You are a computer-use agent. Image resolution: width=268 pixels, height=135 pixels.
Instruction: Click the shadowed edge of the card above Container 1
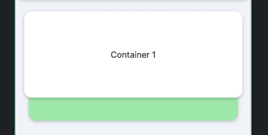[x=133, y=1]
